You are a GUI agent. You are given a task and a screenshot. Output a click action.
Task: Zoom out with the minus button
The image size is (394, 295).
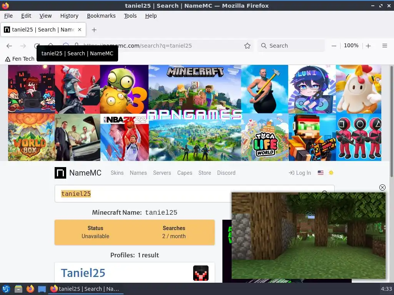click(334, 46)
